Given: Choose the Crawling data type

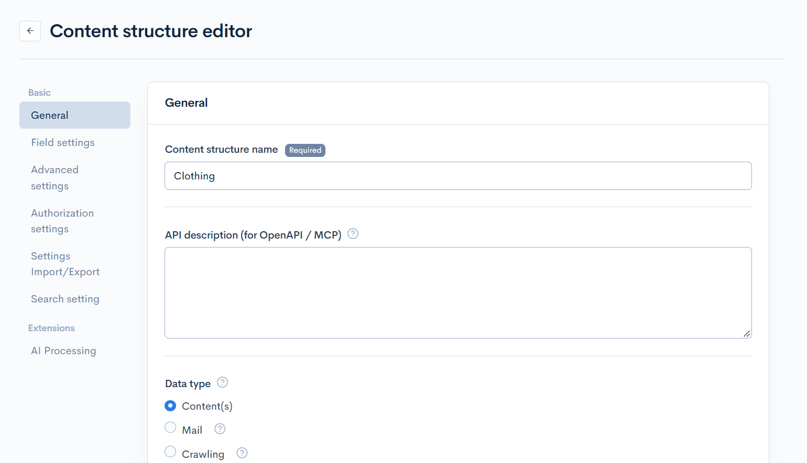Looking at the screenshot, I should (170, 451).
